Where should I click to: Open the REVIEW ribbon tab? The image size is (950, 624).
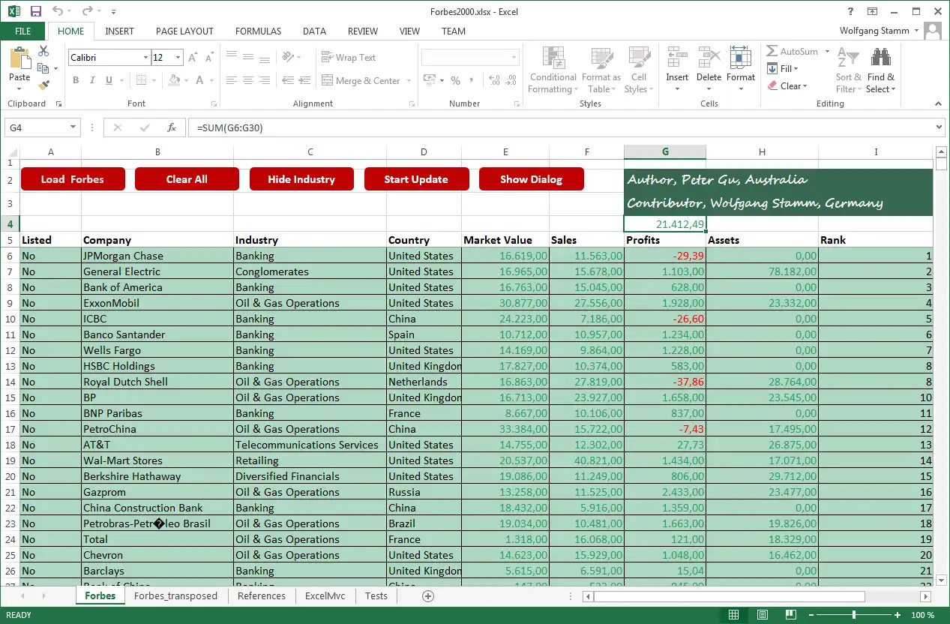(363, 31)
